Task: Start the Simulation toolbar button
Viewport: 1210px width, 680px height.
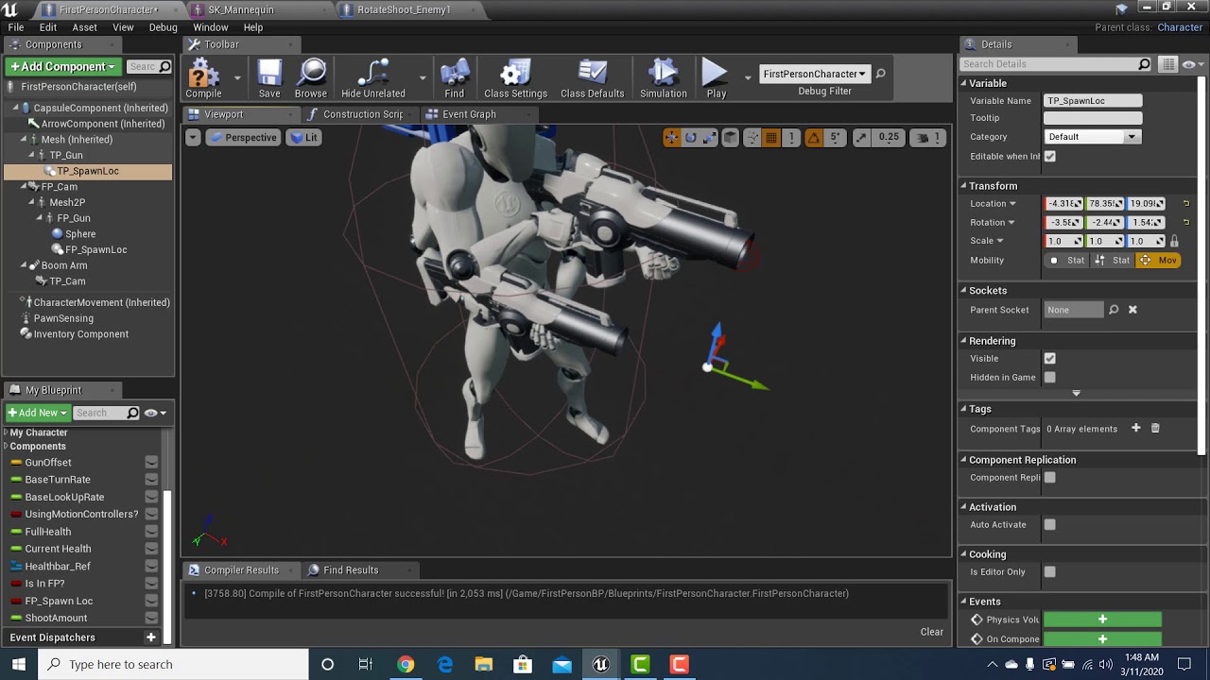Action: pos(663,76)
